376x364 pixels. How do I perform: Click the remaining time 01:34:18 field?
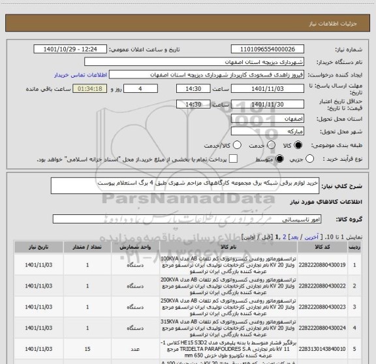(90, 89)
